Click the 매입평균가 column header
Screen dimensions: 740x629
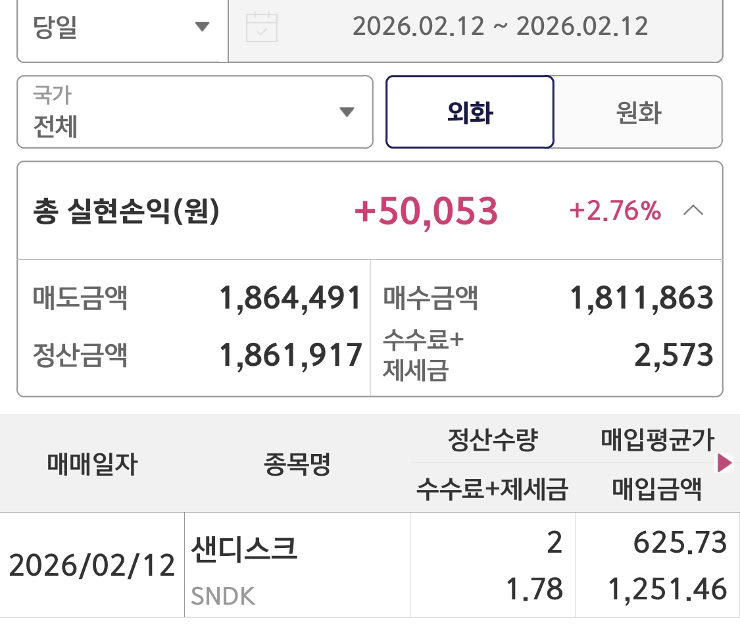tap(657, 440)
